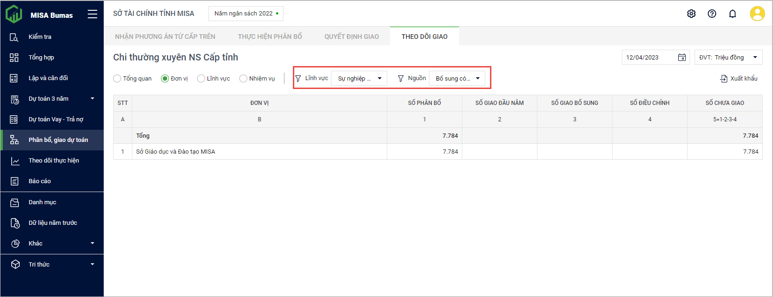Switch to the Thực hiện phân bổ tab

270,37
